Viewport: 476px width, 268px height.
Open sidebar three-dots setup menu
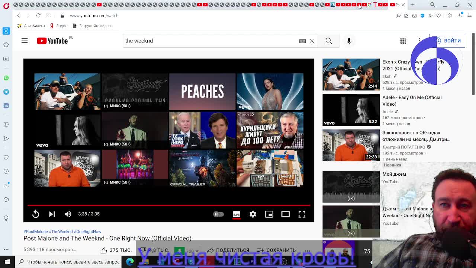point(6,249)
